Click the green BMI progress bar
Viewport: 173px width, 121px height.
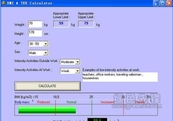[x=47, y=110]
